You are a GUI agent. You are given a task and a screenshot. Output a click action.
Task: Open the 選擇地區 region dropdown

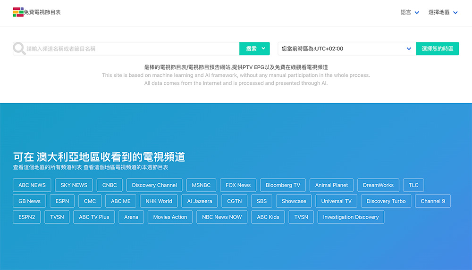click(443, 12)
